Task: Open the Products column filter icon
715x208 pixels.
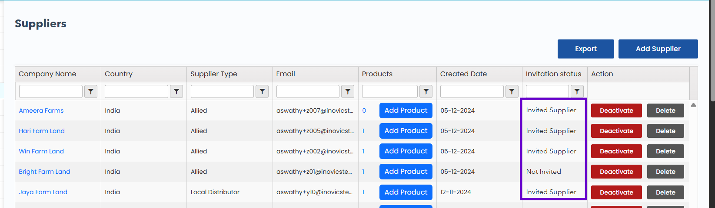Action: tap(426, 91)
